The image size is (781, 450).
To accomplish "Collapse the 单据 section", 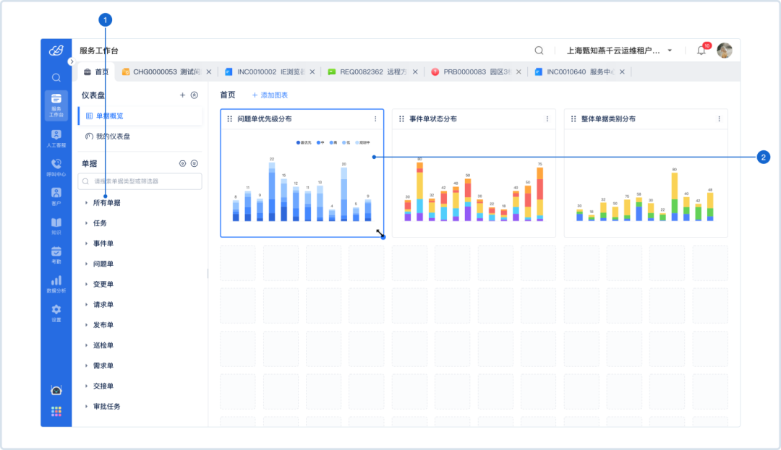I will [195, 163].
